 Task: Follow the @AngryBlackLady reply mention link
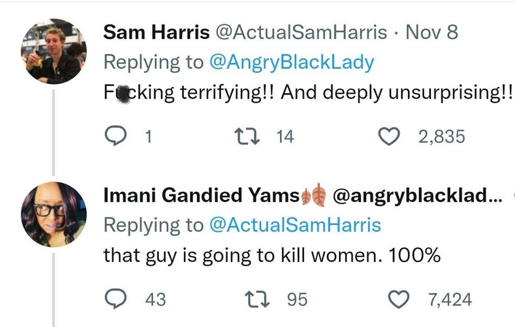click(292, 62)
